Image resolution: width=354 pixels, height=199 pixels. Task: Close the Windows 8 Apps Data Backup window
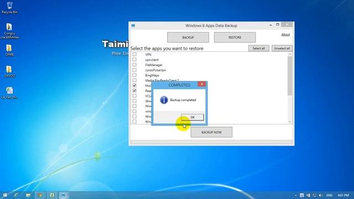[287, 24]
